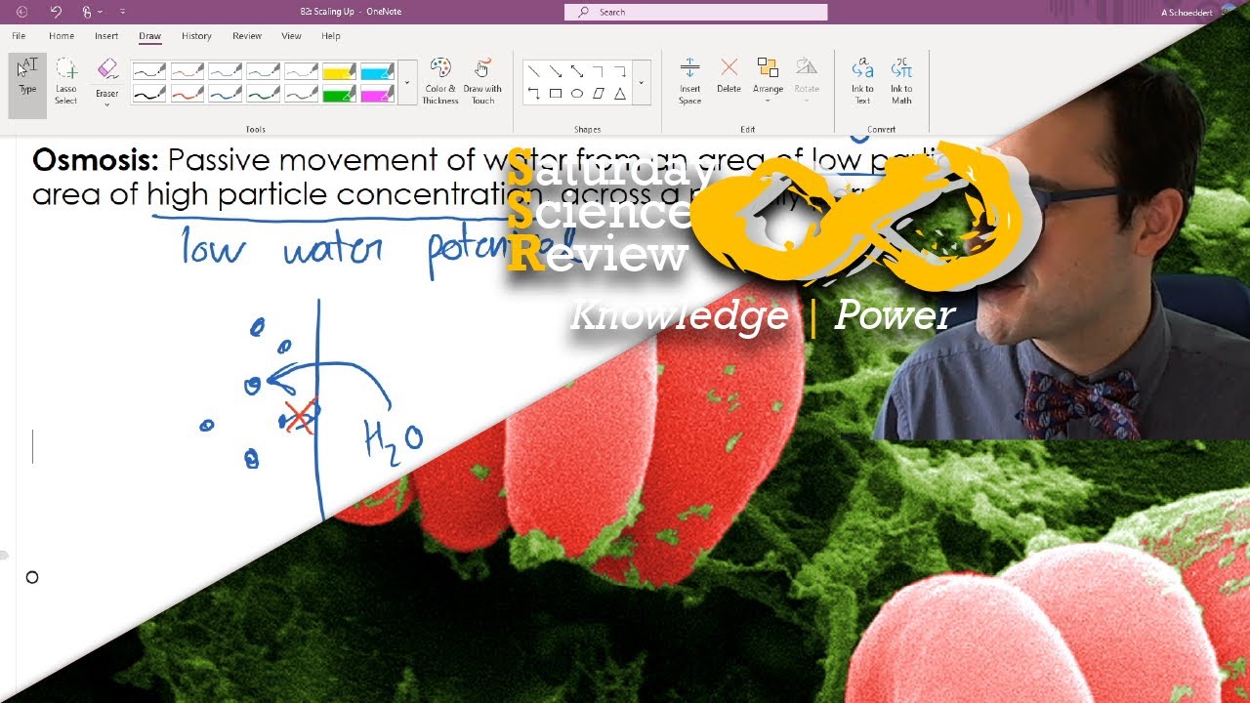Select the elbow arrow connector shape
The image size is (1250, 703).
click(619, 71)
